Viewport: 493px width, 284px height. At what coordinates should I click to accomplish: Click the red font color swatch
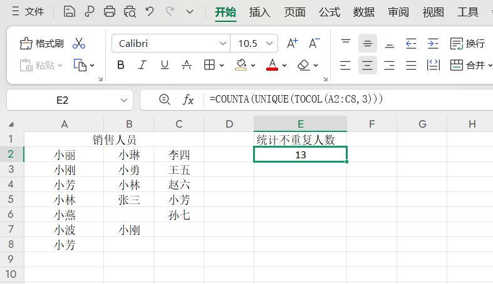click(272, 65)
